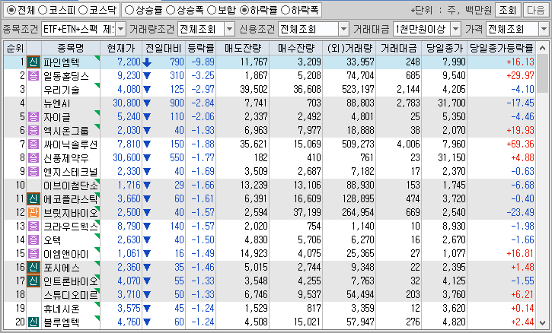The image size is (552, 333).
Task: Select the 코스닥 radio button
Action: (83, 10)
